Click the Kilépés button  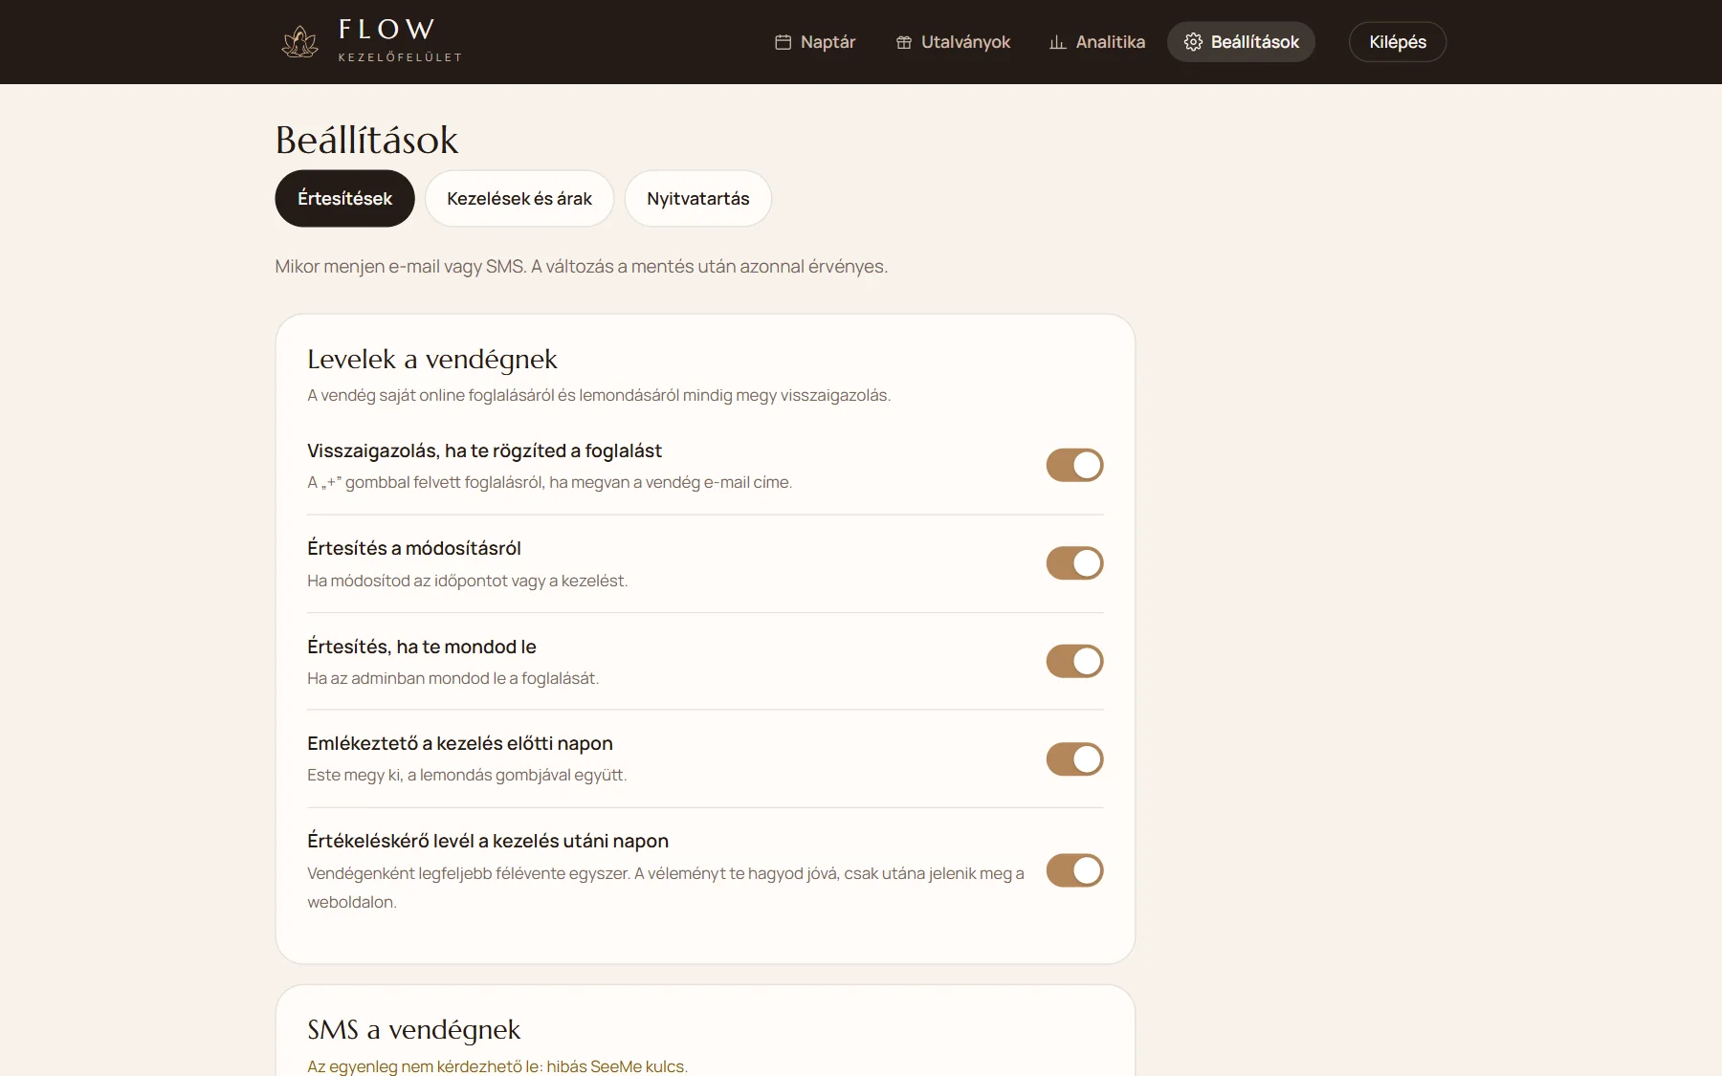(1398, 42)
